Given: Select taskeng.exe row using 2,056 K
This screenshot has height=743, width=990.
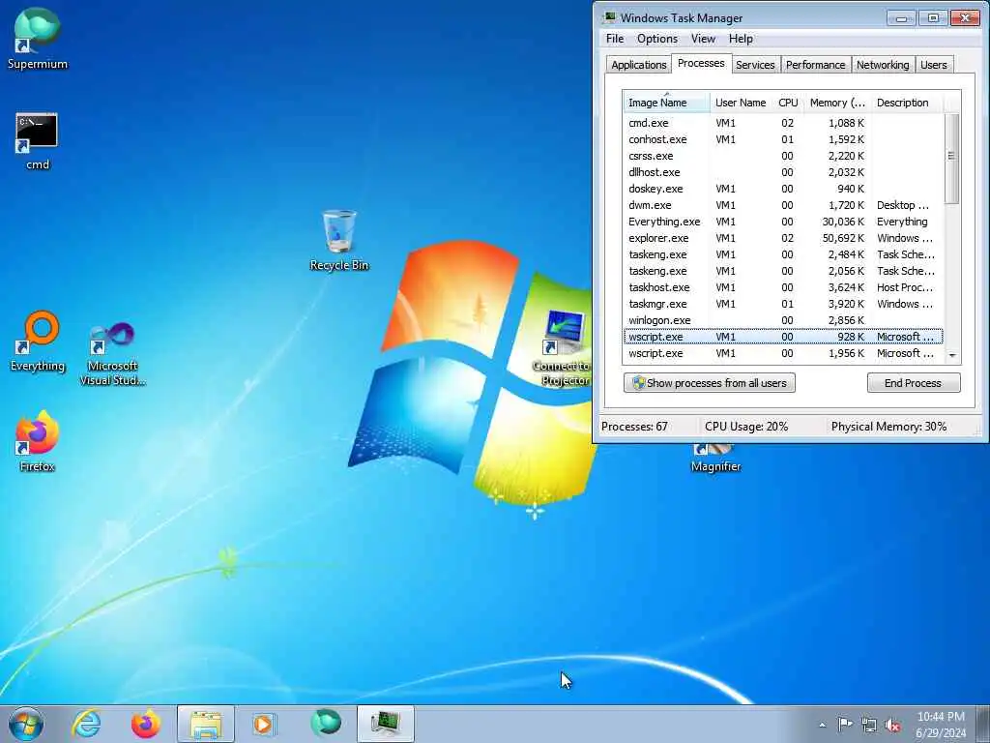Looking at the screenshot, I should (x=783, y=271).
